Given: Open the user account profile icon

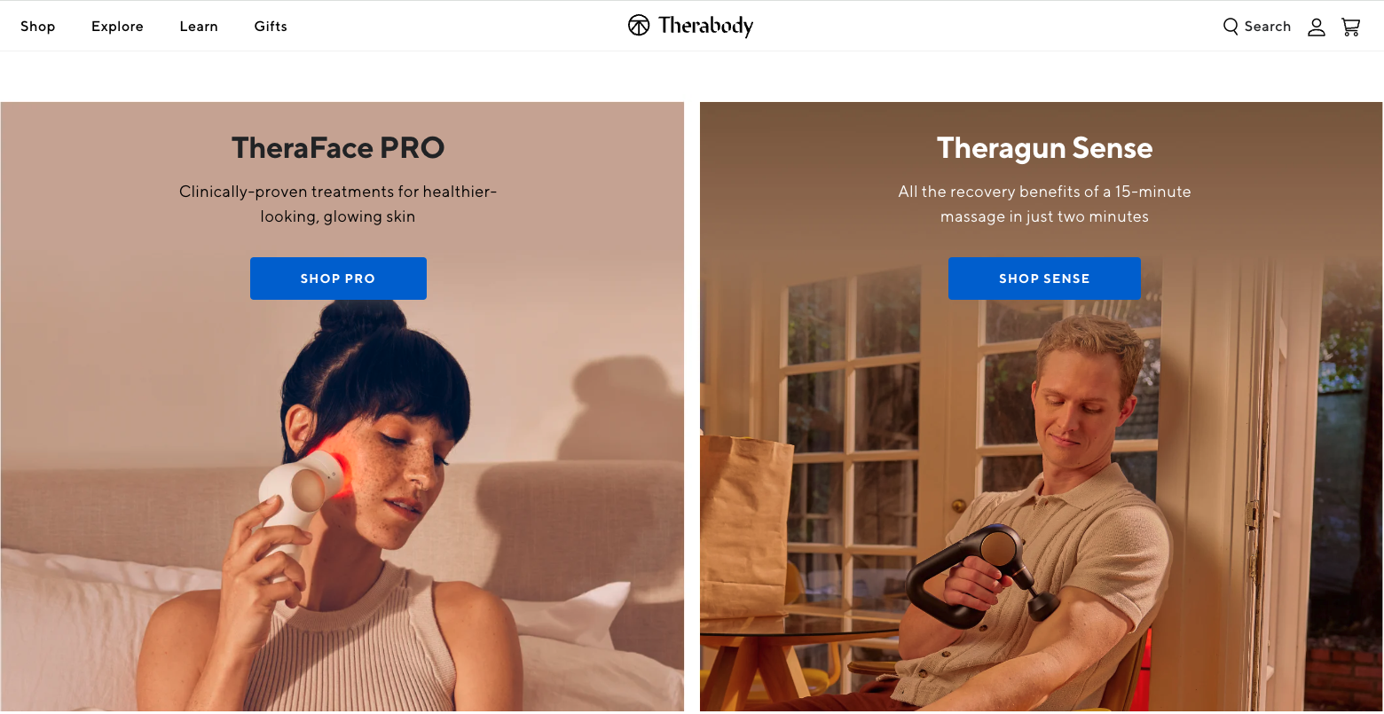Looking at the screenshot, I should [x=1317, y=27].
